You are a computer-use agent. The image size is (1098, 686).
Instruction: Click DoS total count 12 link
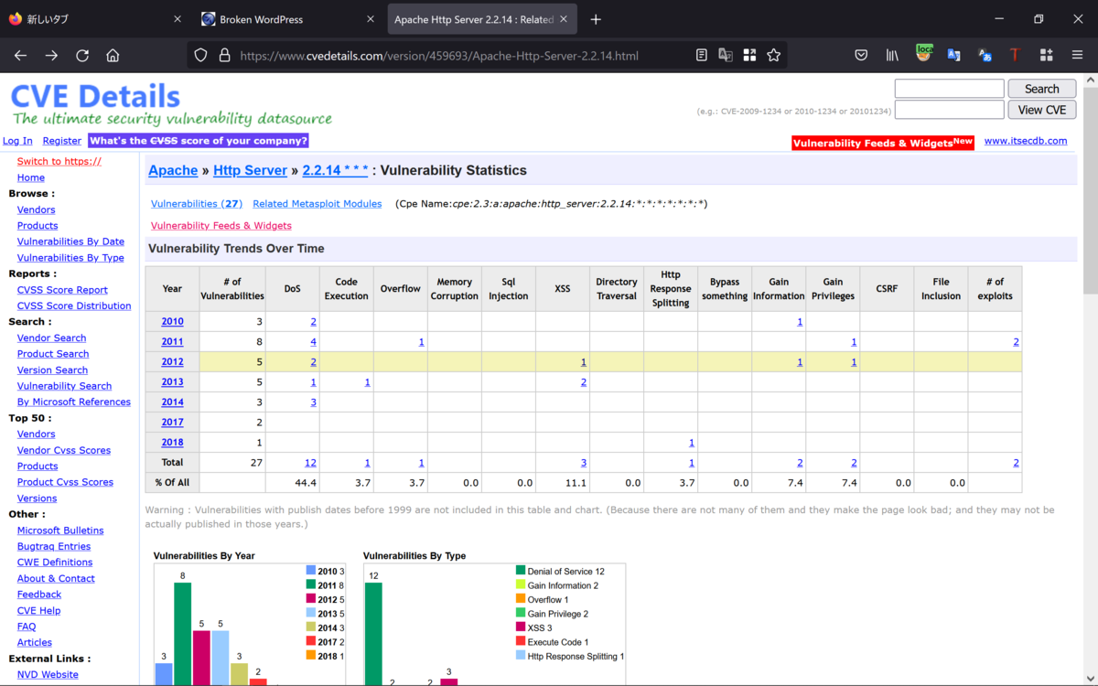(x=310, y=462)
